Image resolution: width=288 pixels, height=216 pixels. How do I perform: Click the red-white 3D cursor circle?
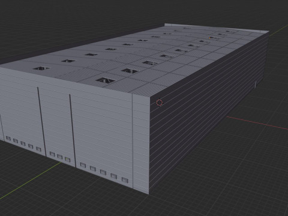[160, 103]
